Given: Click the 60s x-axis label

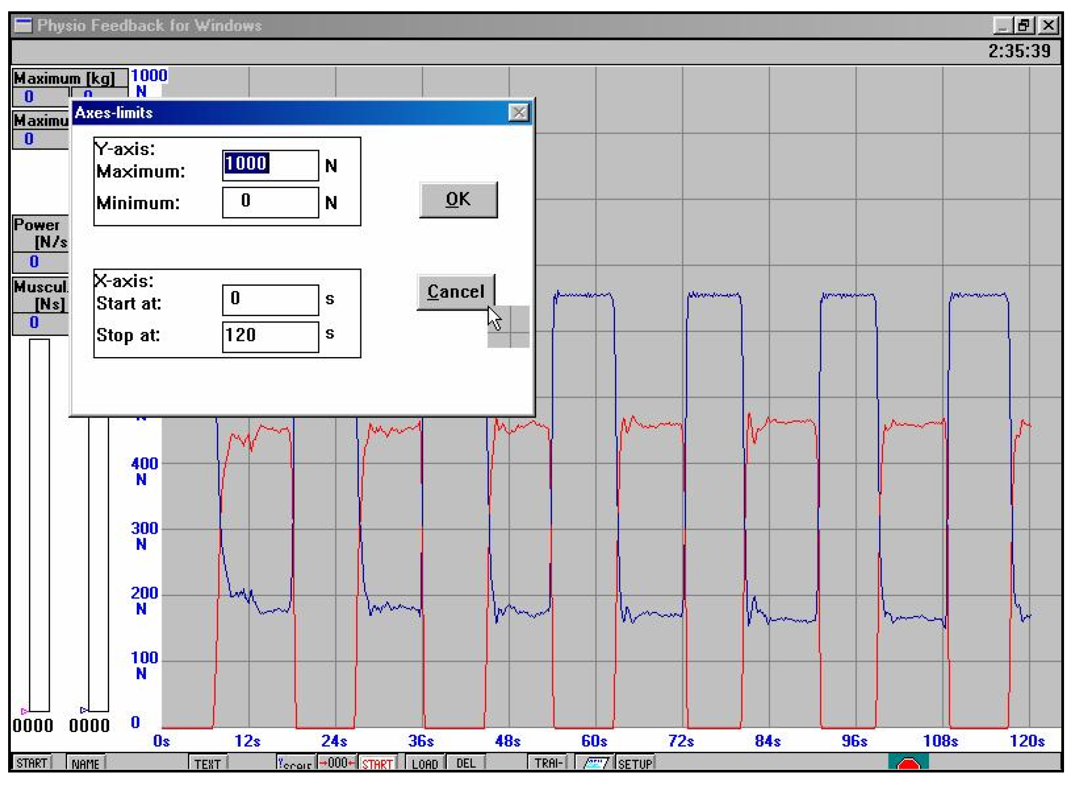Looking at the screenshot, I should 594,741.
